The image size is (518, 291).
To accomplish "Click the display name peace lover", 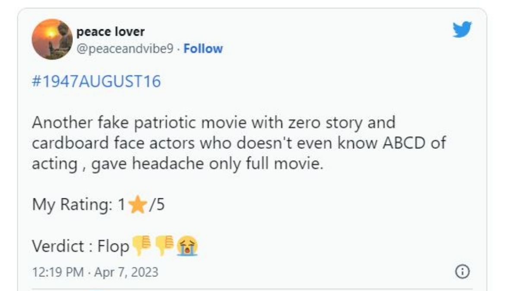I will pyautogui.click(x=111, y=32).
